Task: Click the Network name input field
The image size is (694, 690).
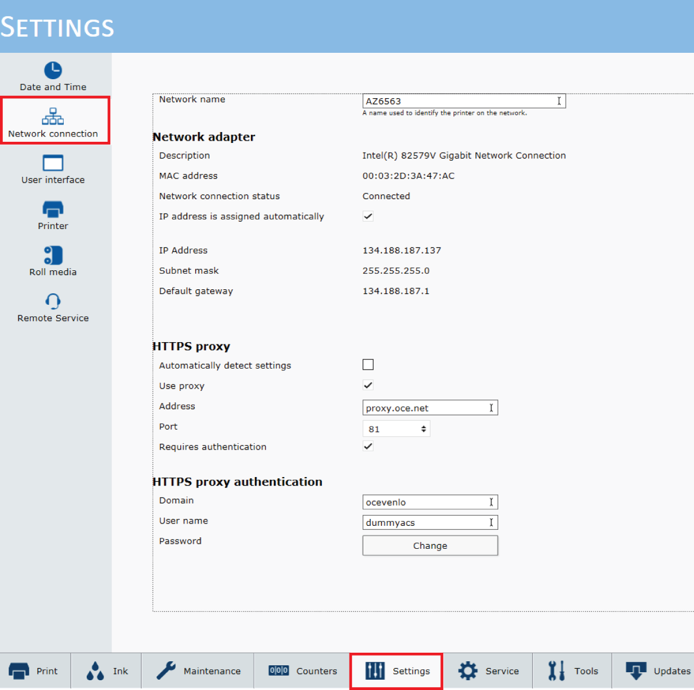Action: (459, 101)
